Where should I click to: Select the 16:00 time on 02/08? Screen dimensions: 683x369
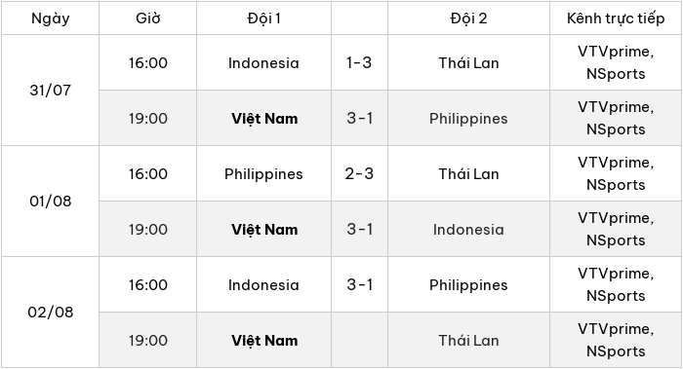point(147,284)
